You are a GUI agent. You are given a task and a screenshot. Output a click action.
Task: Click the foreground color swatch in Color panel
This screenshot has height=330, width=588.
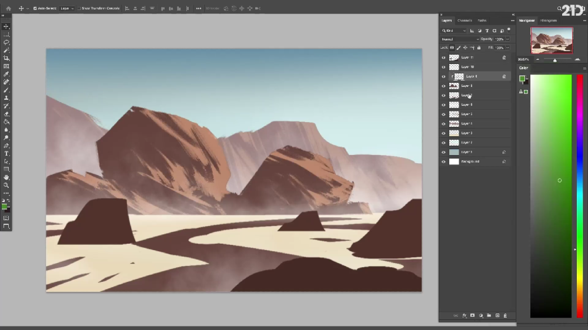coord(522,79)
